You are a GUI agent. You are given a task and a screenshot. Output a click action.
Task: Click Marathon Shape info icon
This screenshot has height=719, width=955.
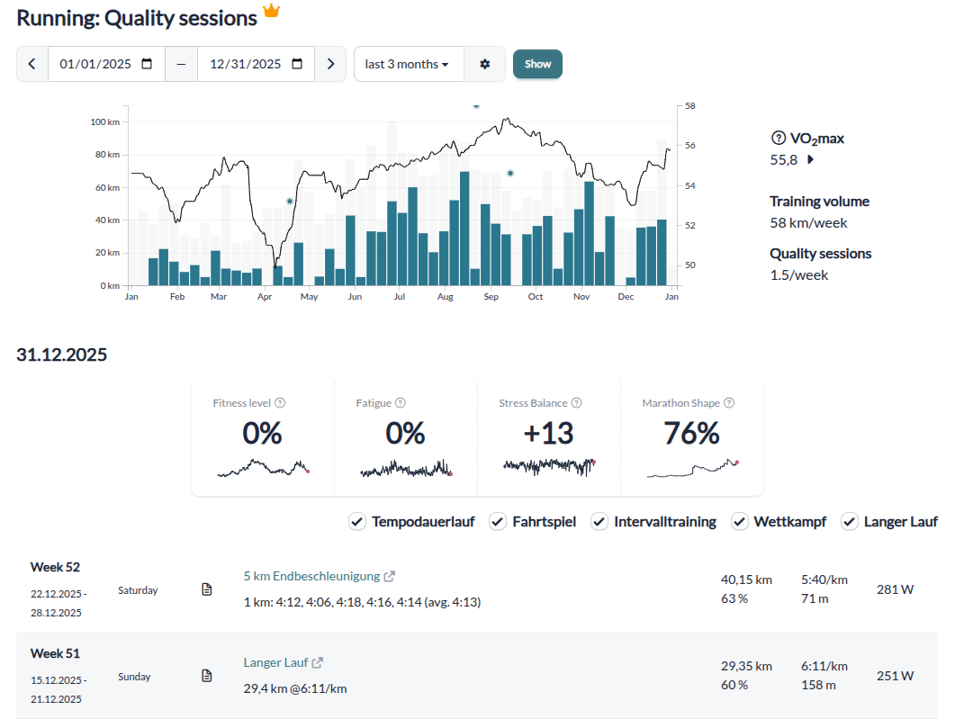point(729,403)
